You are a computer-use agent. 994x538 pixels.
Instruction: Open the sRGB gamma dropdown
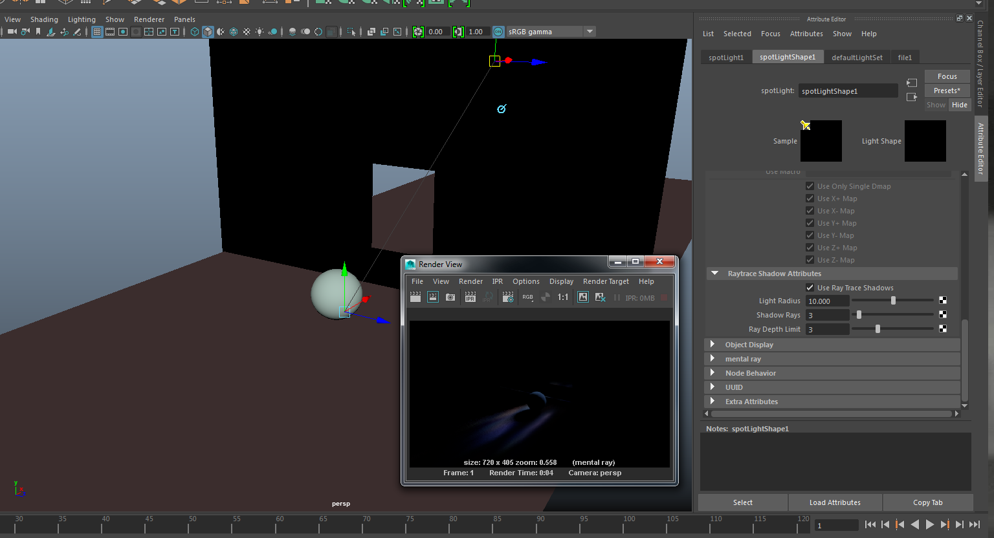(590, 32)
